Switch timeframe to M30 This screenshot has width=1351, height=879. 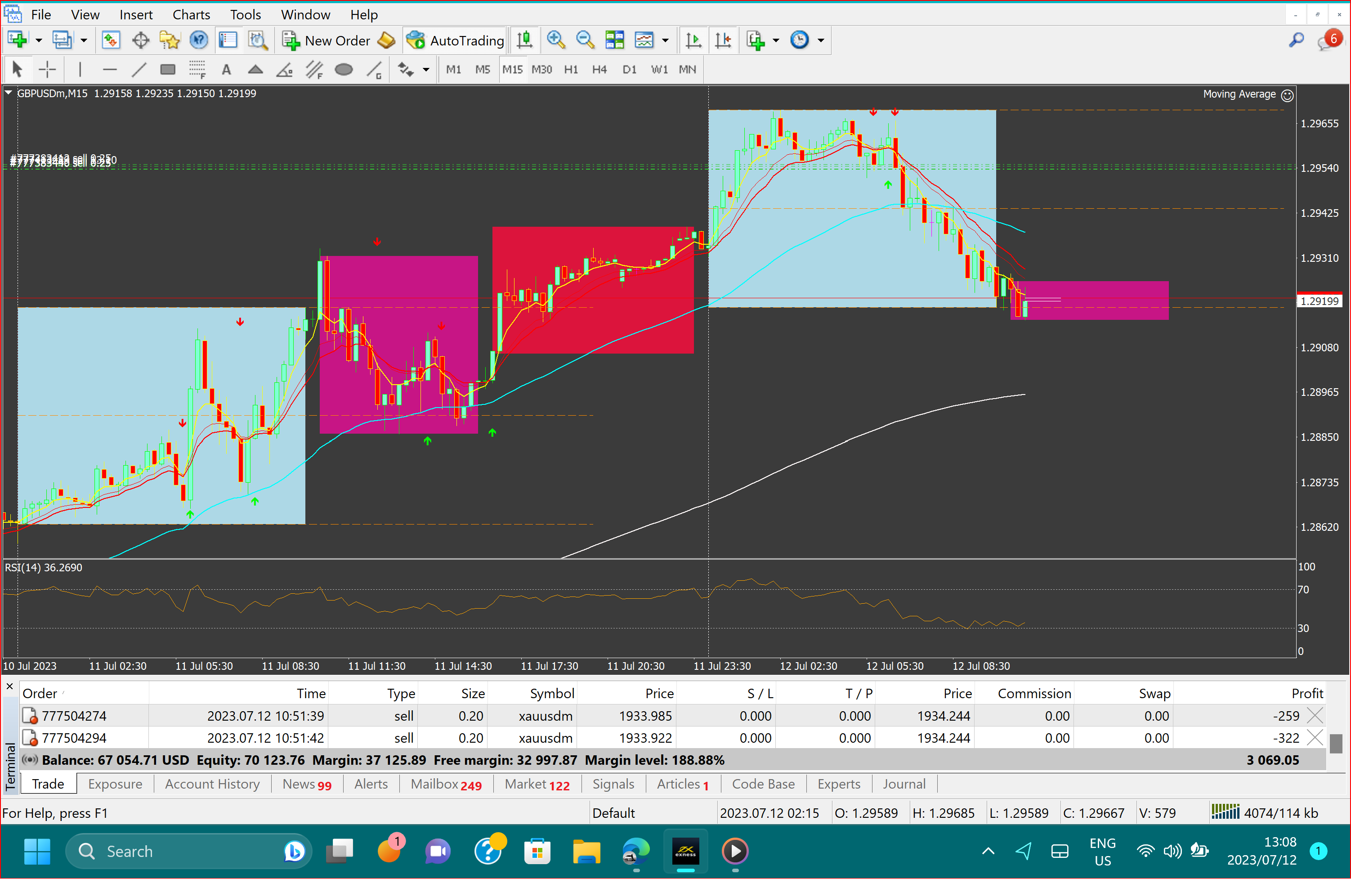[x=541, y=69]
